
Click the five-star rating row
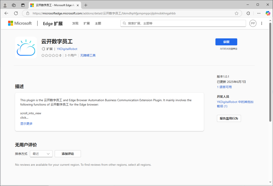coord(50,55)
